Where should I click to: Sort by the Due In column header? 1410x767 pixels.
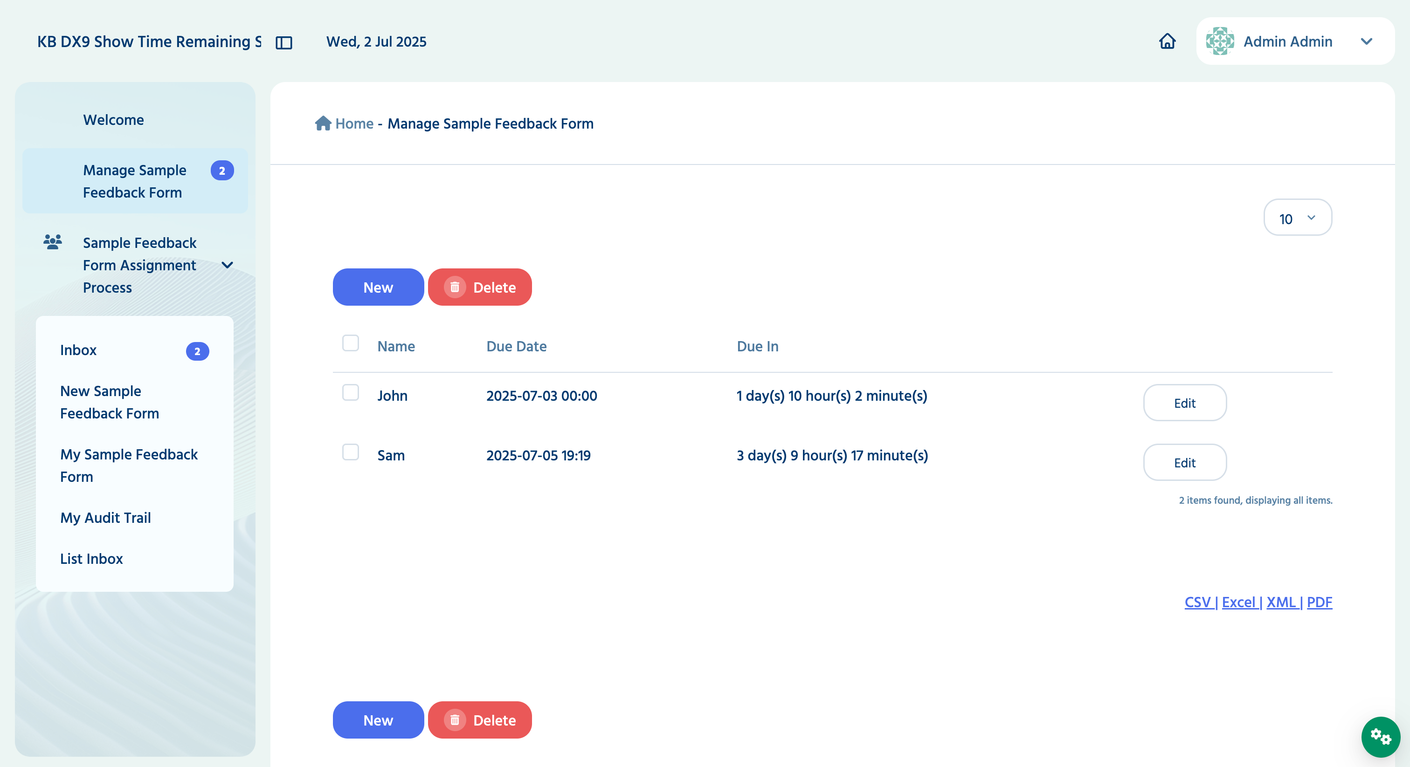(758, 346)
